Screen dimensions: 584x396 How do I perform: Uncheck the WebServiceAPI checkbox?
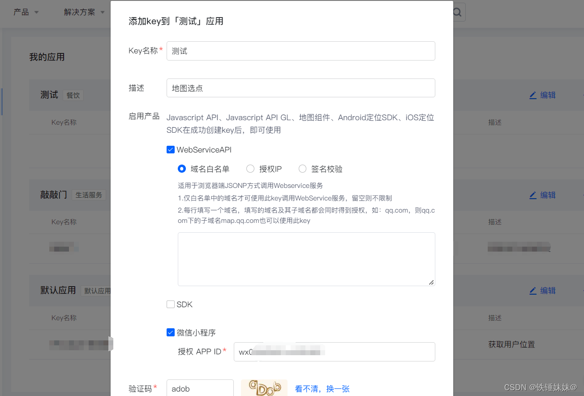tap(170, 150)
